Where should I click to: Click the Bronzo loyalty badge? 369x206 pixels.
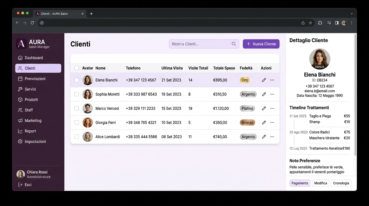(x=247, y=123)
